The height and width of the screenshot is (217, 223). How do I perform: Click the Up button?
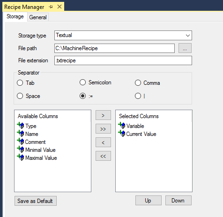[149, 201]
